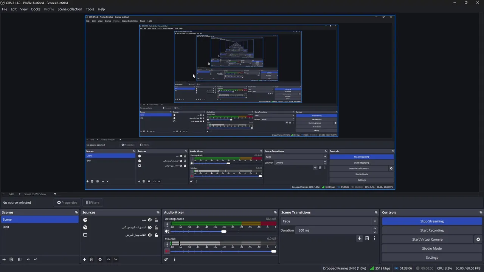Float the Controls dock panel

(481, 212)
